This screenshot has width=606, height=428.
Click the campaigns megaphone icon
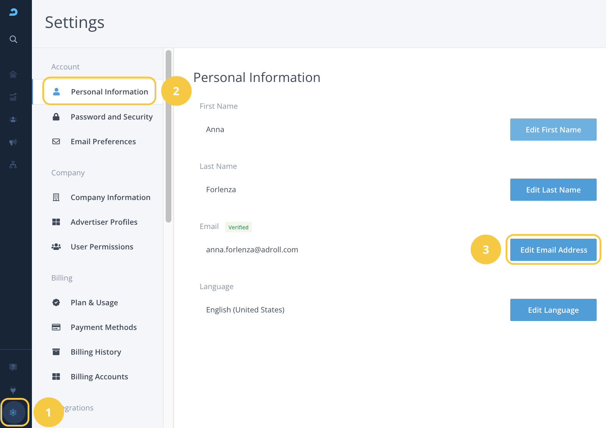(x=13, y=142)
